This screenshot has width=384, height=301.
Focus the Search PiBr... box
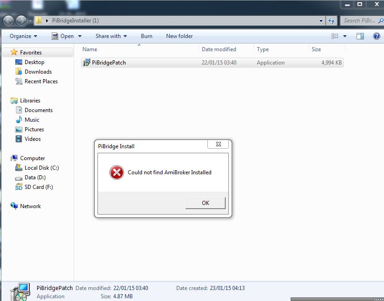359,21
